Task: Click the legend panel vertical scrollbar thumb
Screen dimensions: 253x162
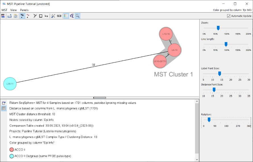Action: click(197, 128)
